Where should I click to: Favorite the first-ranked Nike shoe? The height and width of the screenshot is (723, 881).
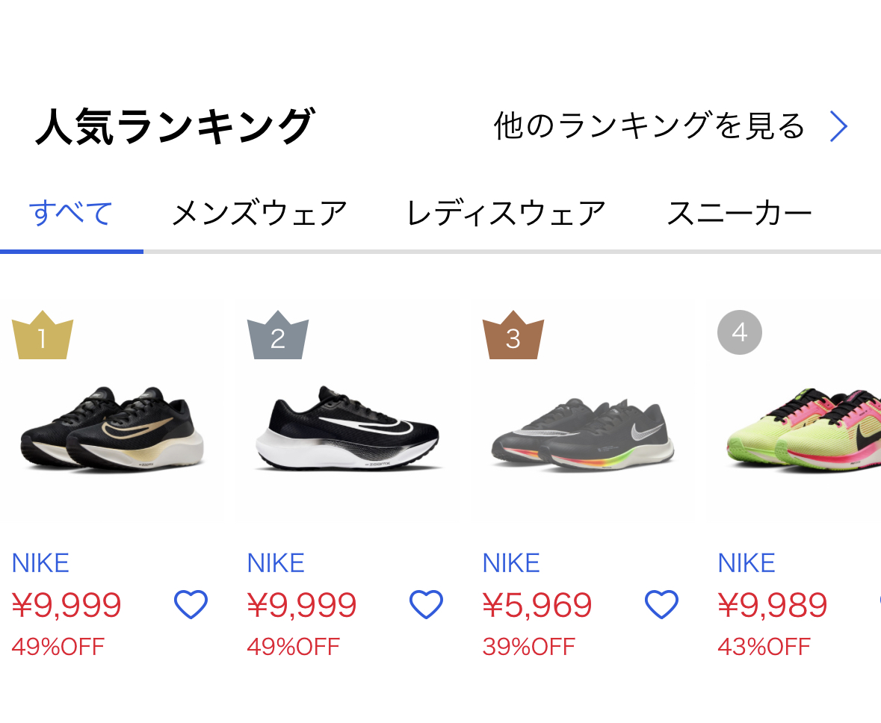pyautogui.click(x=191, y=604)
